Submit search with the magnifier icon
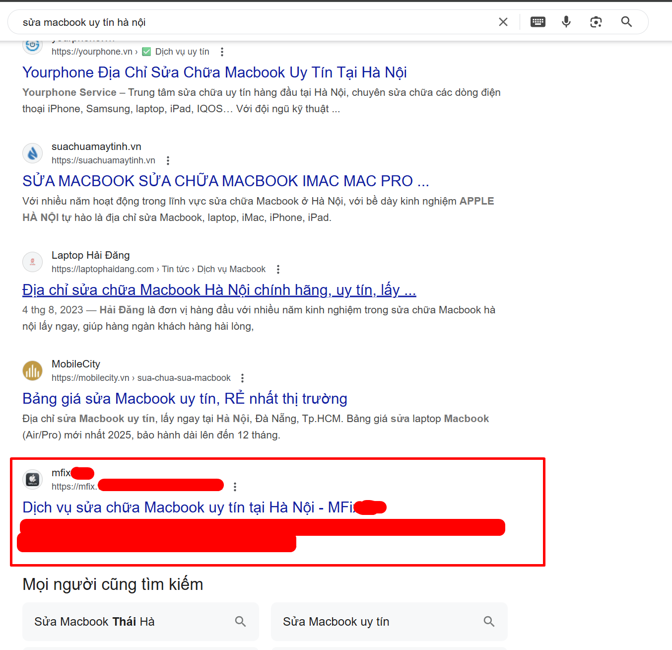This screenshot has height=650, width=672. point(626,22)
